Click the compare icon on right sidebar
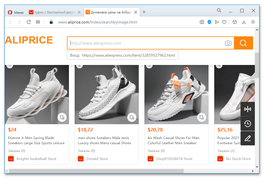Viewport: 264px width, 178px height. coord(247,109)
